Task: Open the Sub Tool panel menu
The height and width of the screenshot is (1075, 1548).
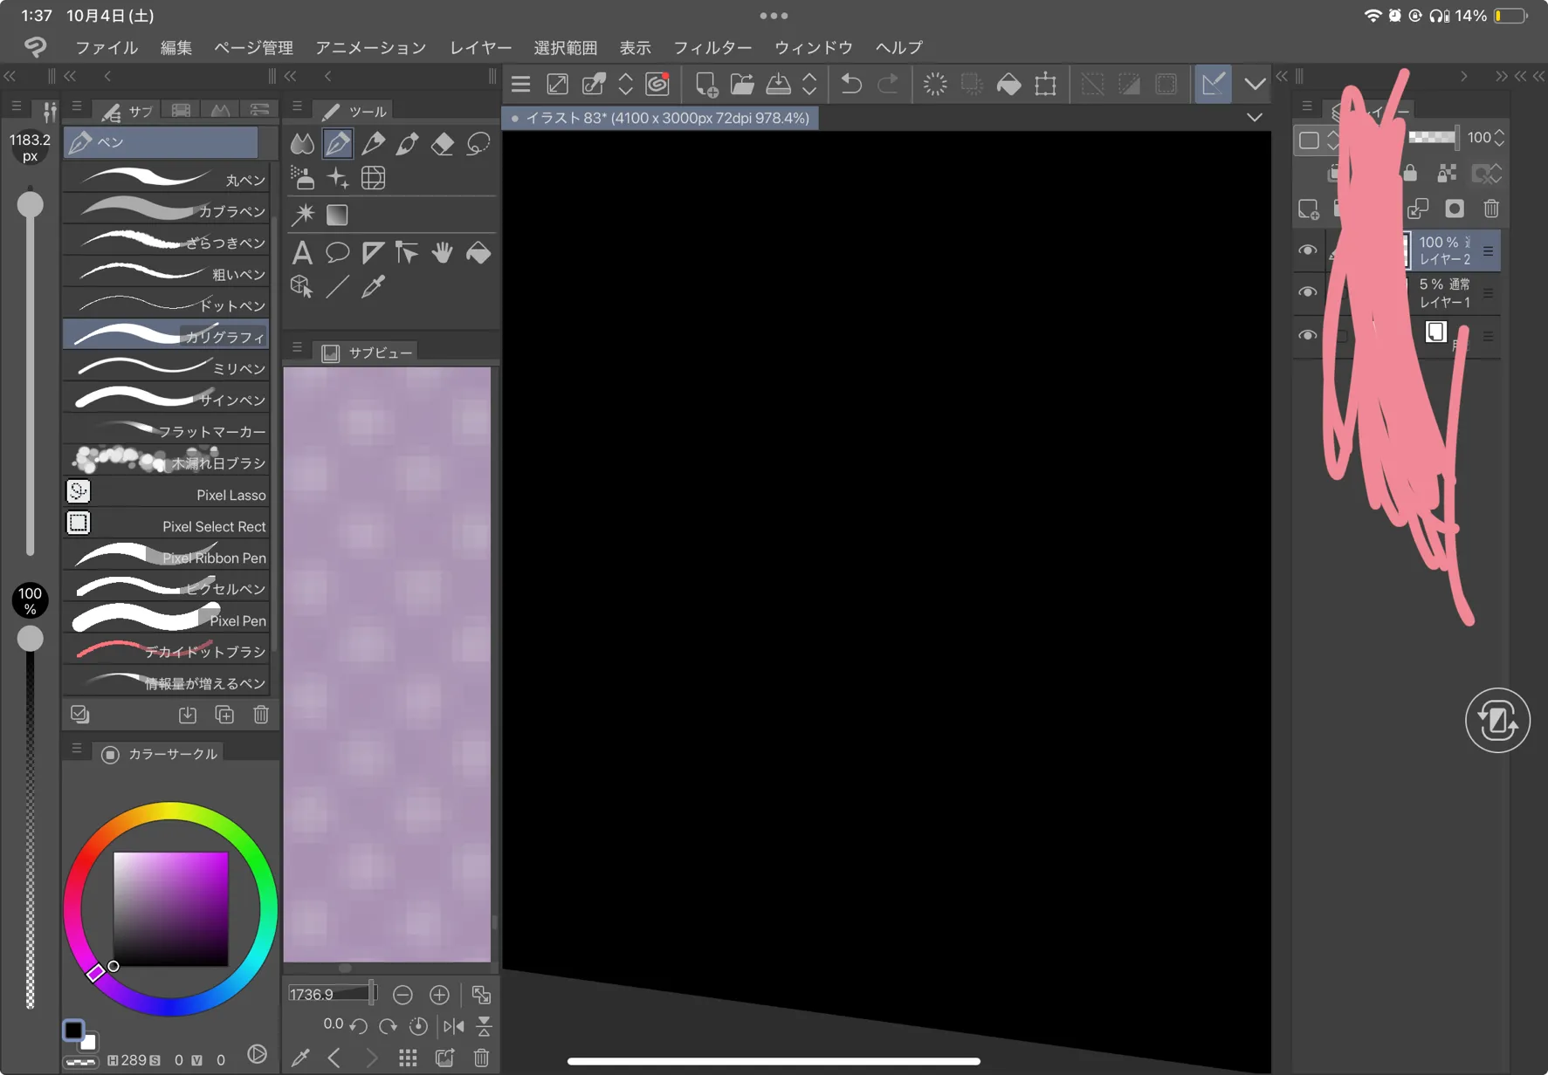Action: [x=77, y=107]
